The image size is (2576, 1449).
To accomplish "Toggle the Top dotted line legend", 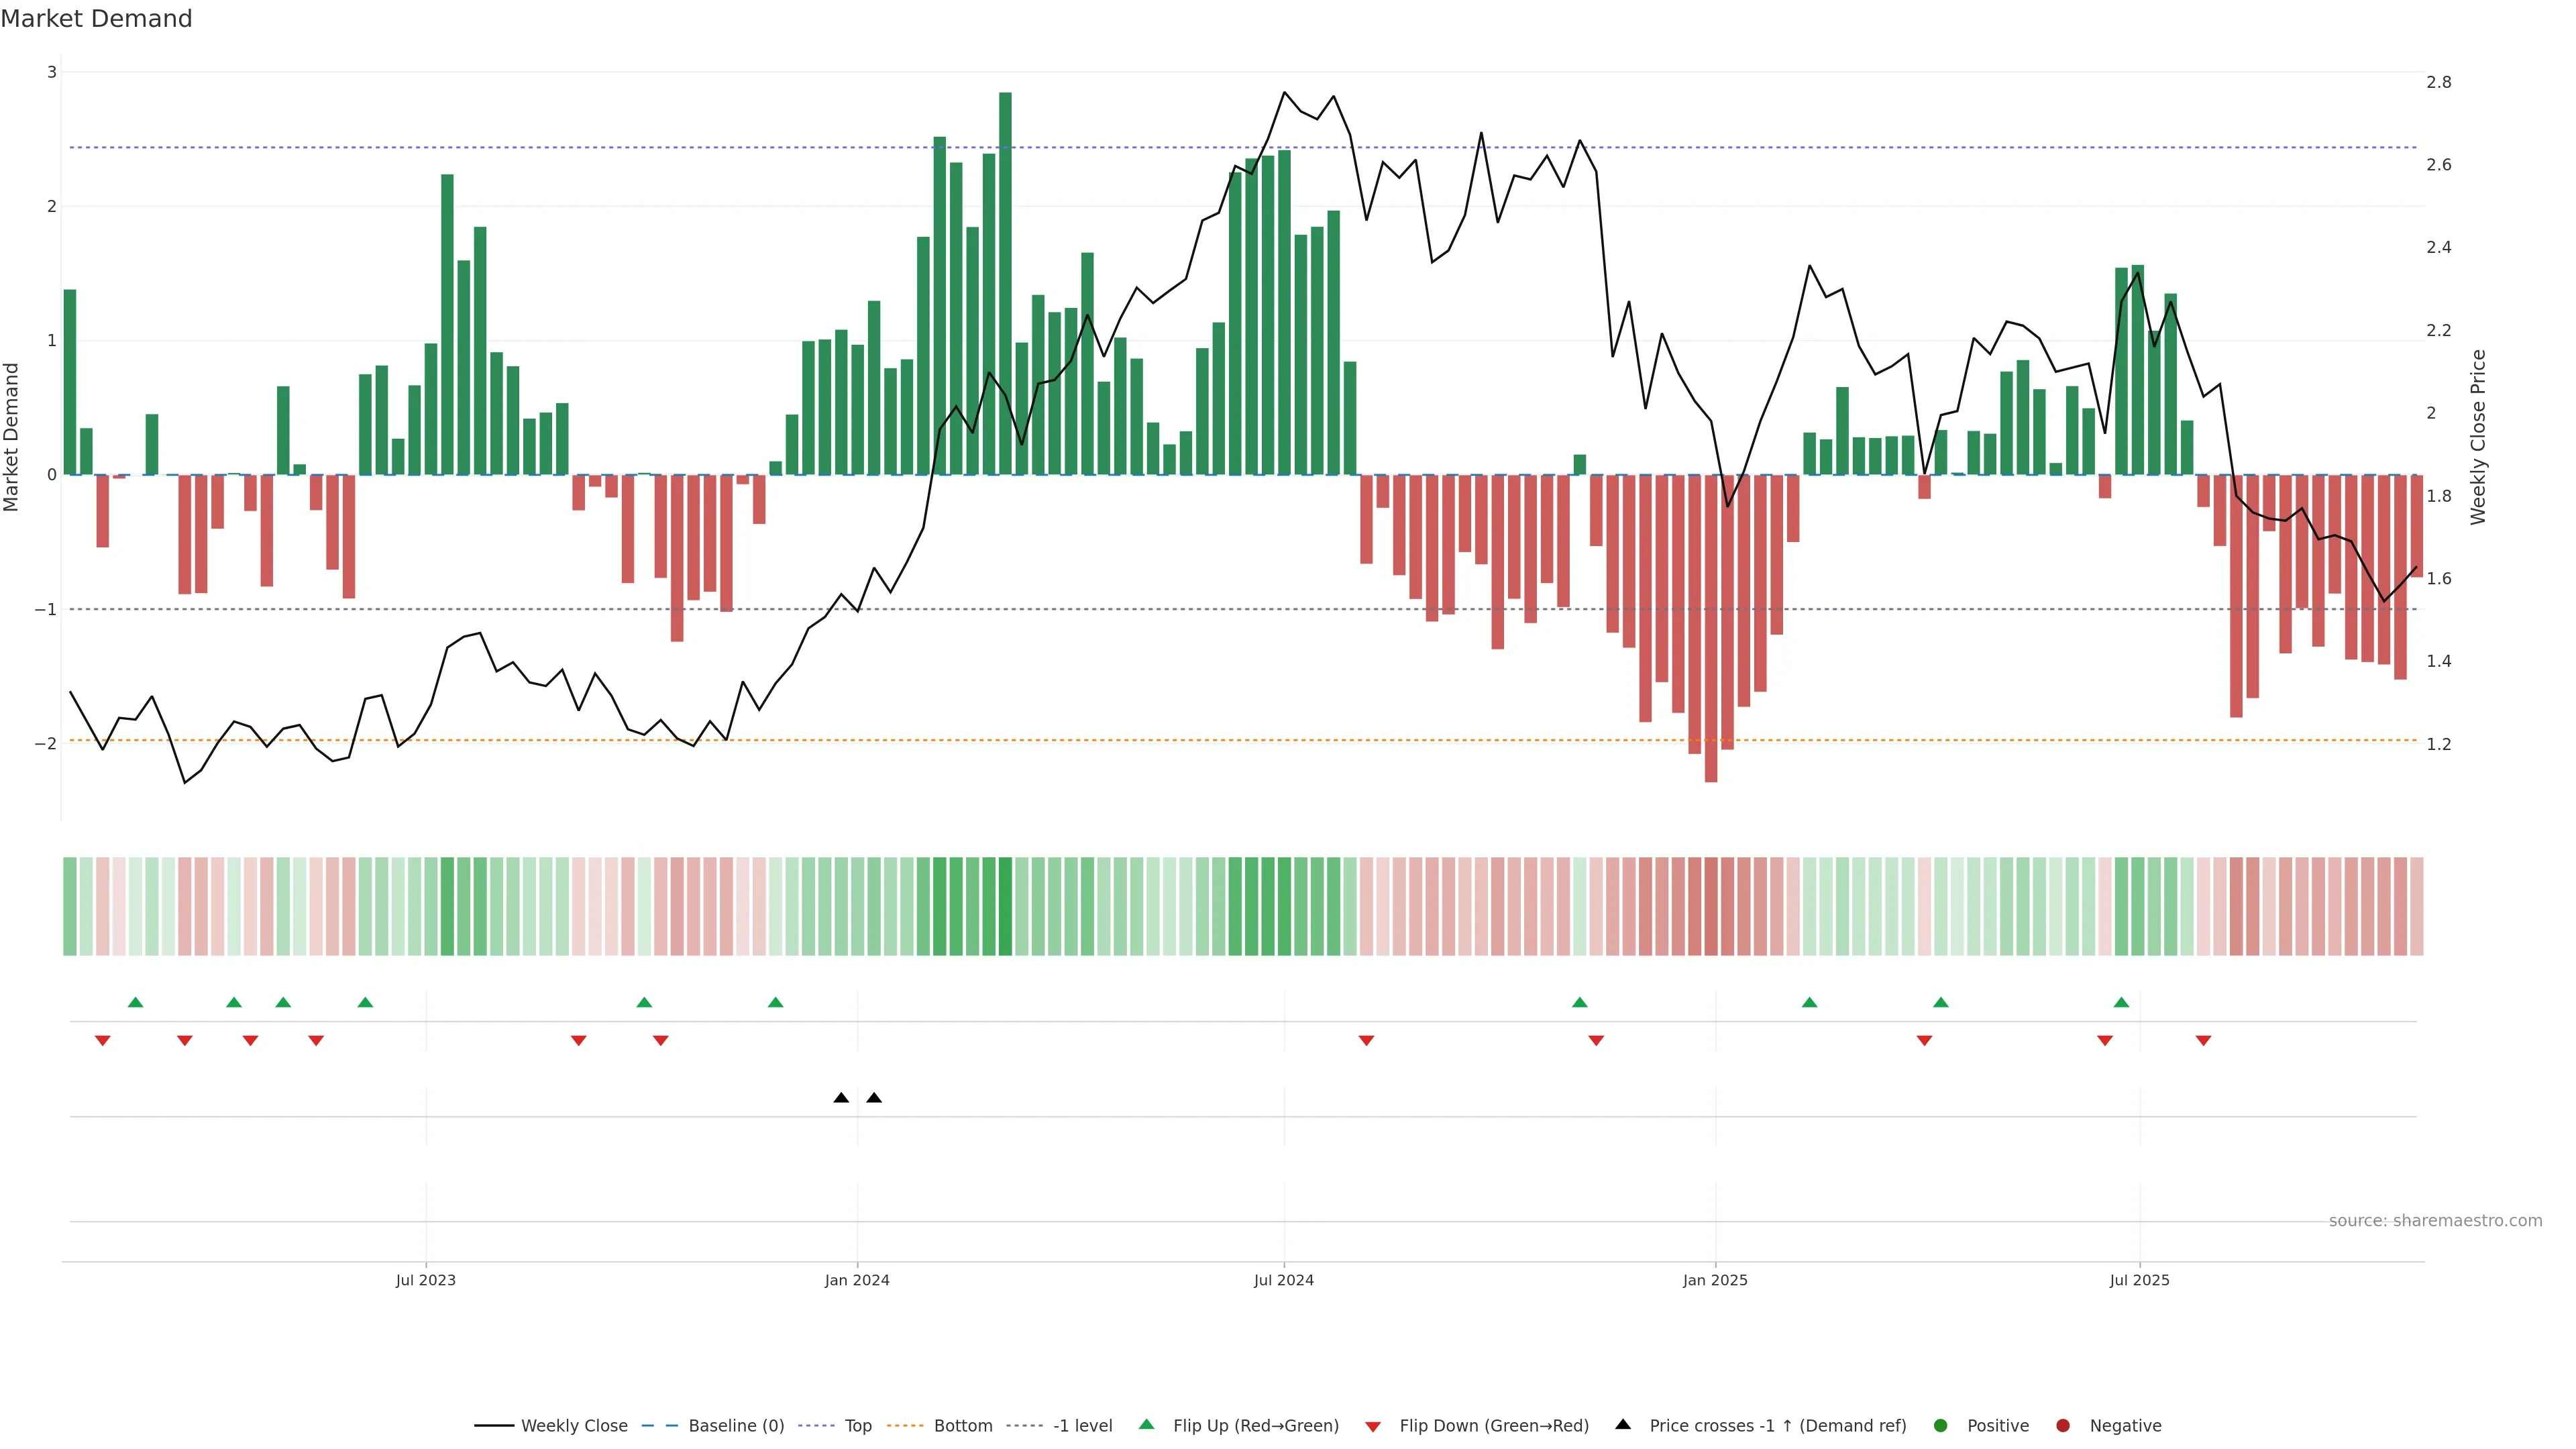I will pyautogui.click(x=857, y=1426).
